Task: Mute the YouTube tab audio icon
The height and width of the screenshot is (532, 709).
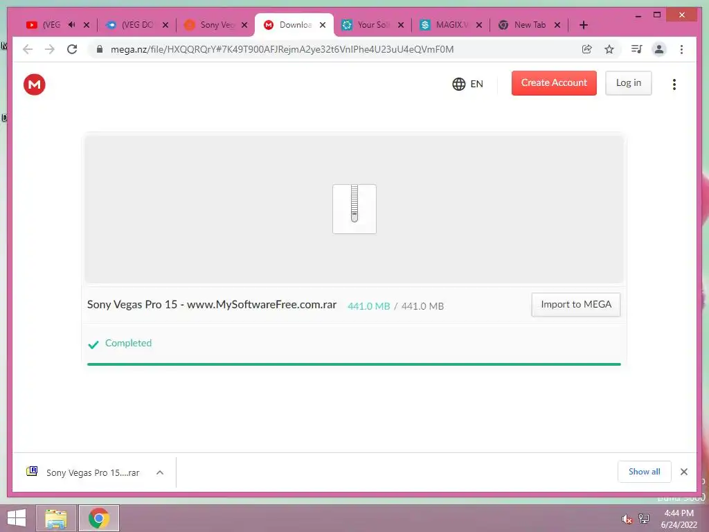Action: 72,25
